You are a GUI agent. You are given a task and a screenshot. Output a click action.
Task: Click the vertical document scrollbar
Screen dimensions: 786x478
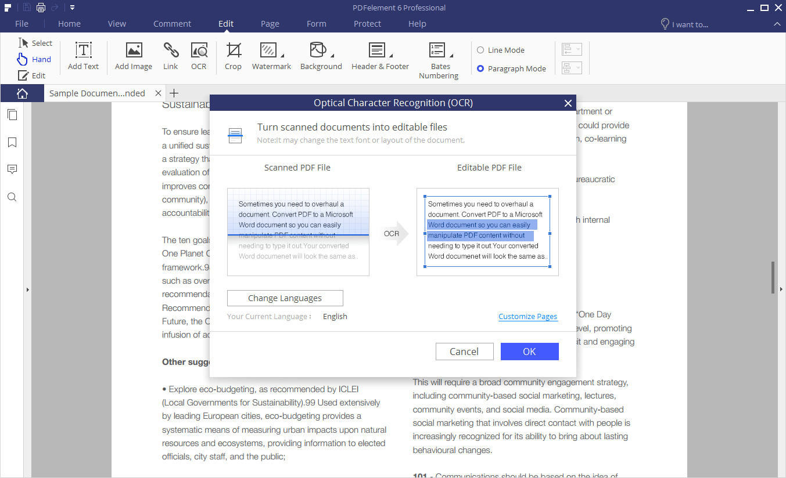[x=773, y=277]
